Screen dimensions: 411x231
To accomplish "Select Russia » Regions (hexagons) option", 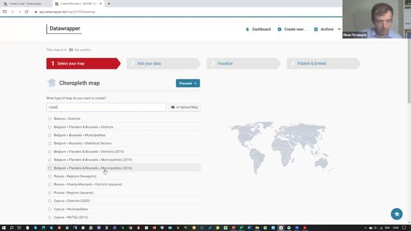I will coord(49,176).
